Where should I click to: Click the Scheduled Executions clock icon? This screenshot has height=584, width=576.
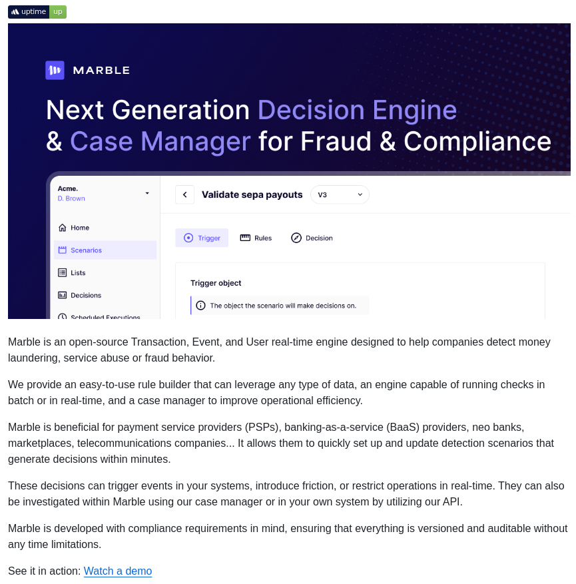coord(63,317)
